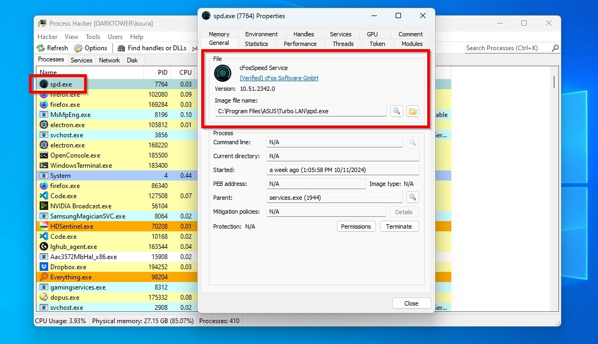Click the Terminate button
598x344 pixels.
[x=399, y=226]
